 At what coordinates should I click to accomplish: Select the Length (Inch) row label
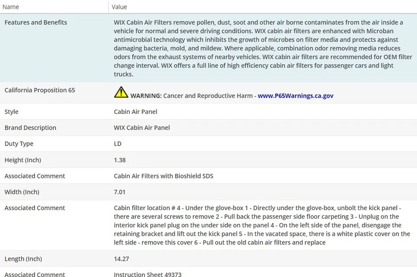(x=23, y=259)
